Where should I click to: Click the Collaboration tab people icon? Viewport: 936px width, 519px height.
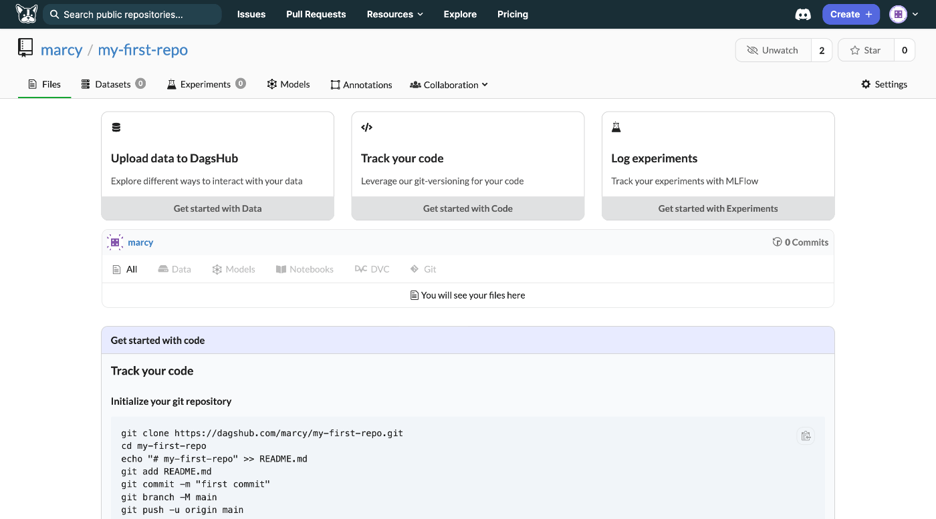[x=415, y=85]
